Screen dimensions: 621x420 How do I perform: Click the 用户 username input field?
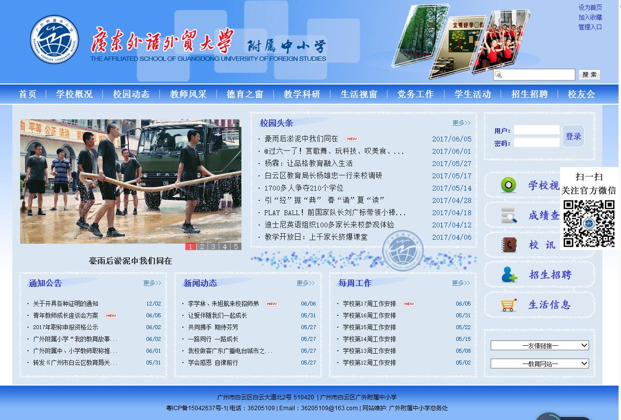coord(536,130)
